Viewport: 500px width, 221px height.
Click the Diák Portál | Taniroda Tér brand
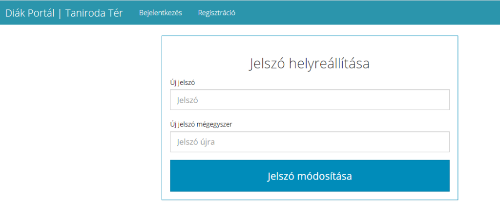coord(64,13)
